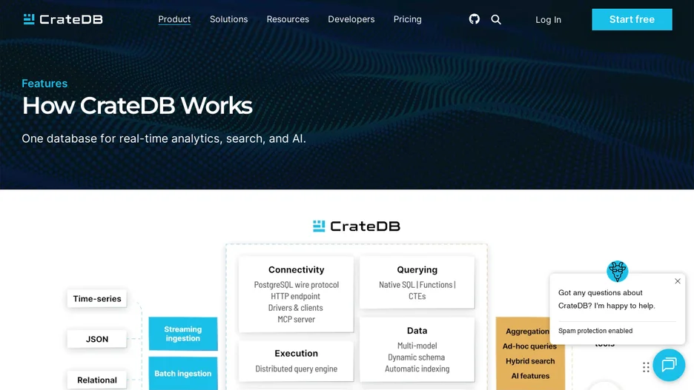Click 'Dynamic schema' text

(x=417, y=357)
